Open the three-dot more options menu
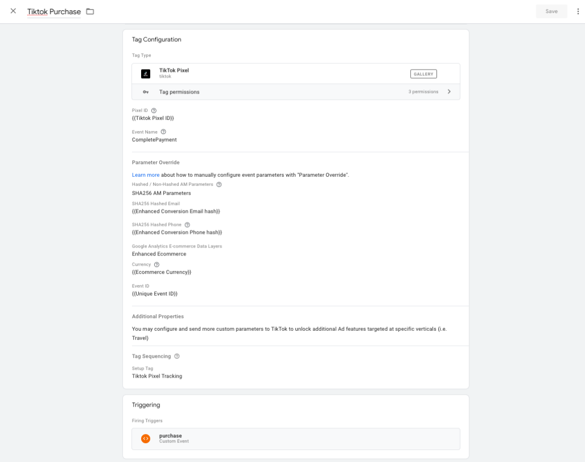 (578, 11)
